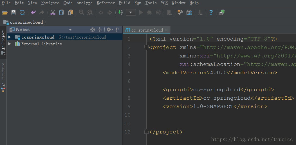This screenshot has height=145, width=296.
Task: Click the Forward navigation arrow
Action: 110,13
